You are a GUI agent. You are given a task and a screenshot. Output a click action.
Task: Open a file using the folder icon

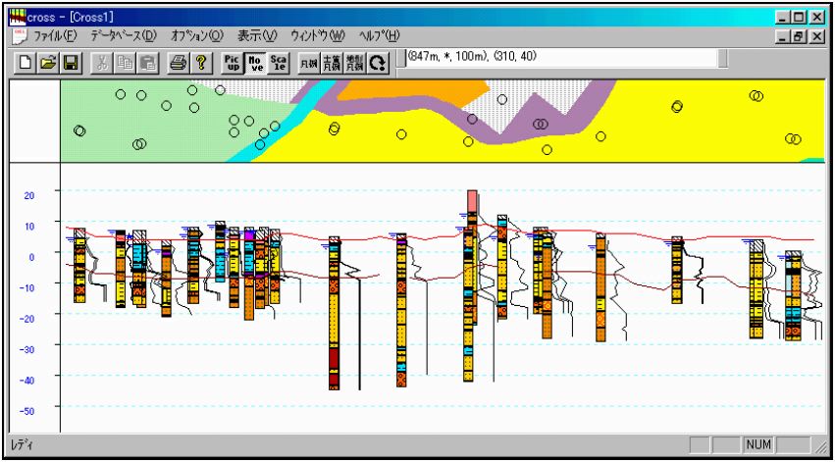click(48, 64)
